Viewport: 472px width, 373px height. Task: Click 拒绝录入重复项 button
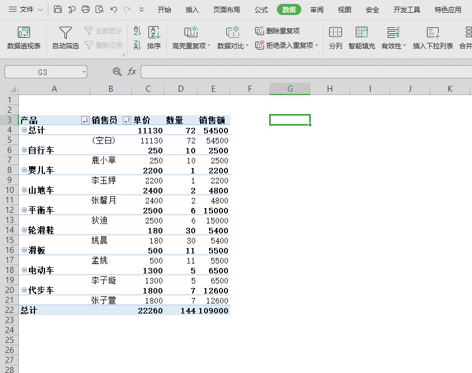284,45
